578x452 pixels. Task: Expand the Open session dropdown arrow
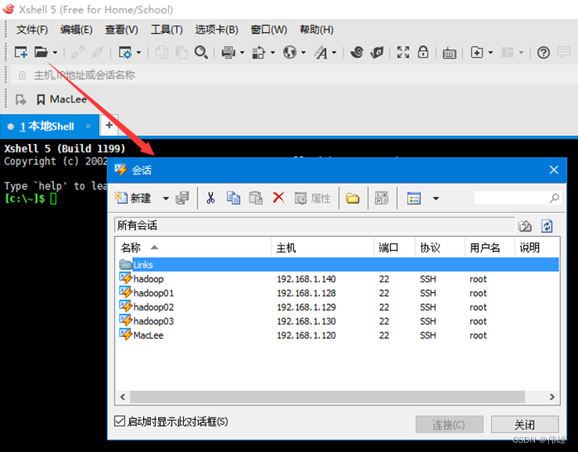[55, 52]
